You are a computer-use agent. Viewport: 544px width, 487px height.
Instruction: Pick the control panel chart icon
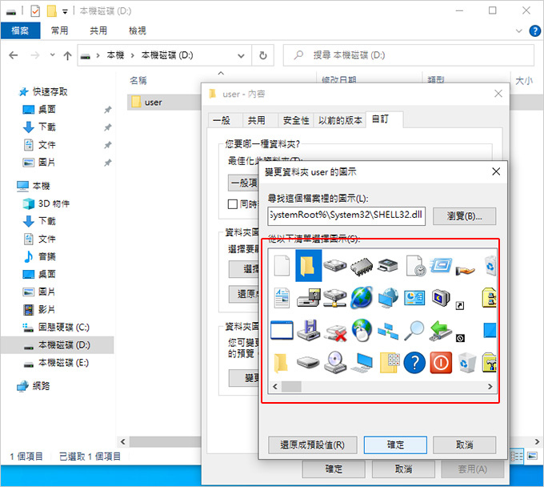(x=414, y=298)
